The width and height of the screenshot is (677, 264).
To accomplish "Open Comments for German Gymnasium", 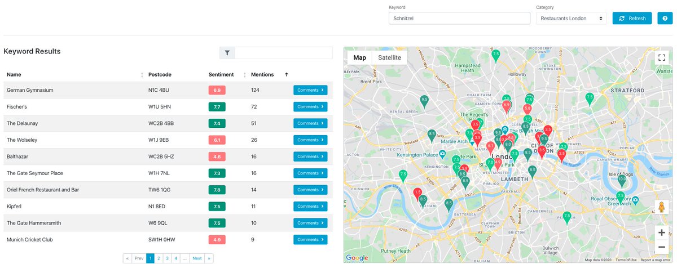I will point(310,90).
